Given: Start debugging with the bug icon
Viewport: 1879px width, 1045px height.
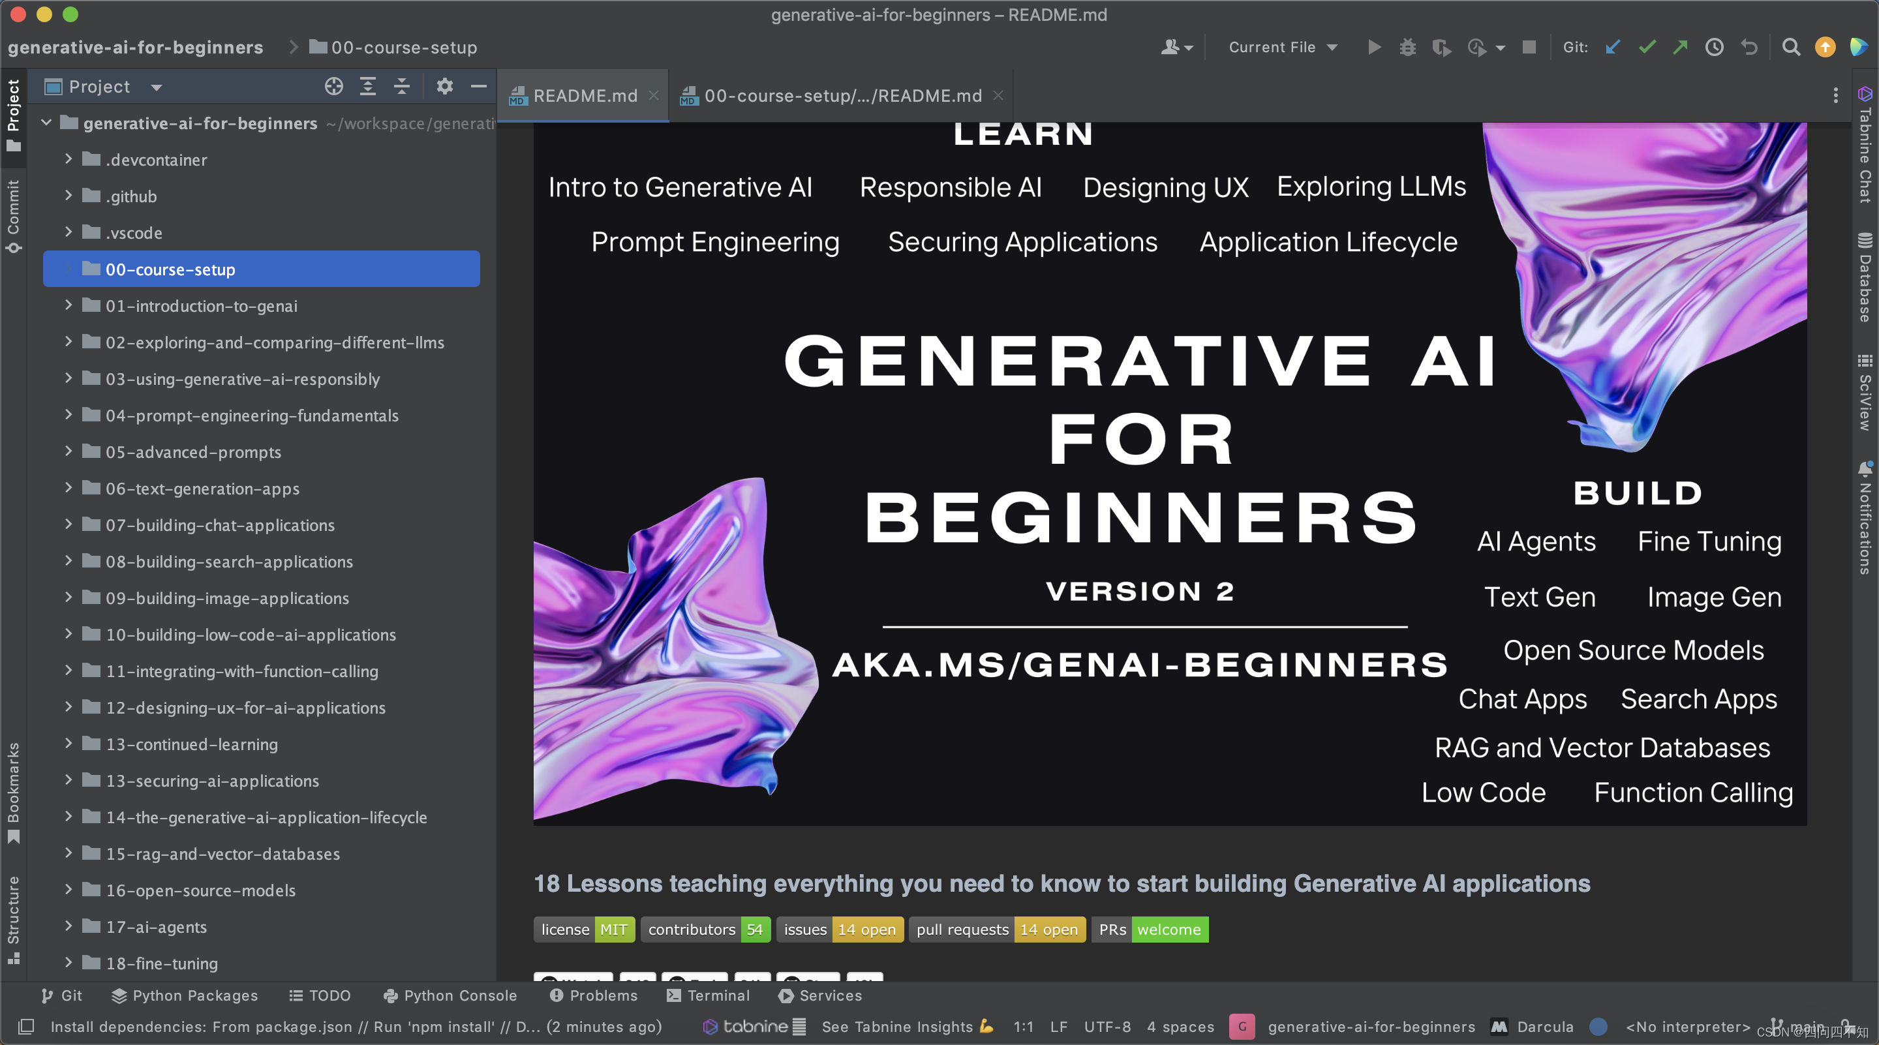Looking at the screenshot, I should [1408, 48].
